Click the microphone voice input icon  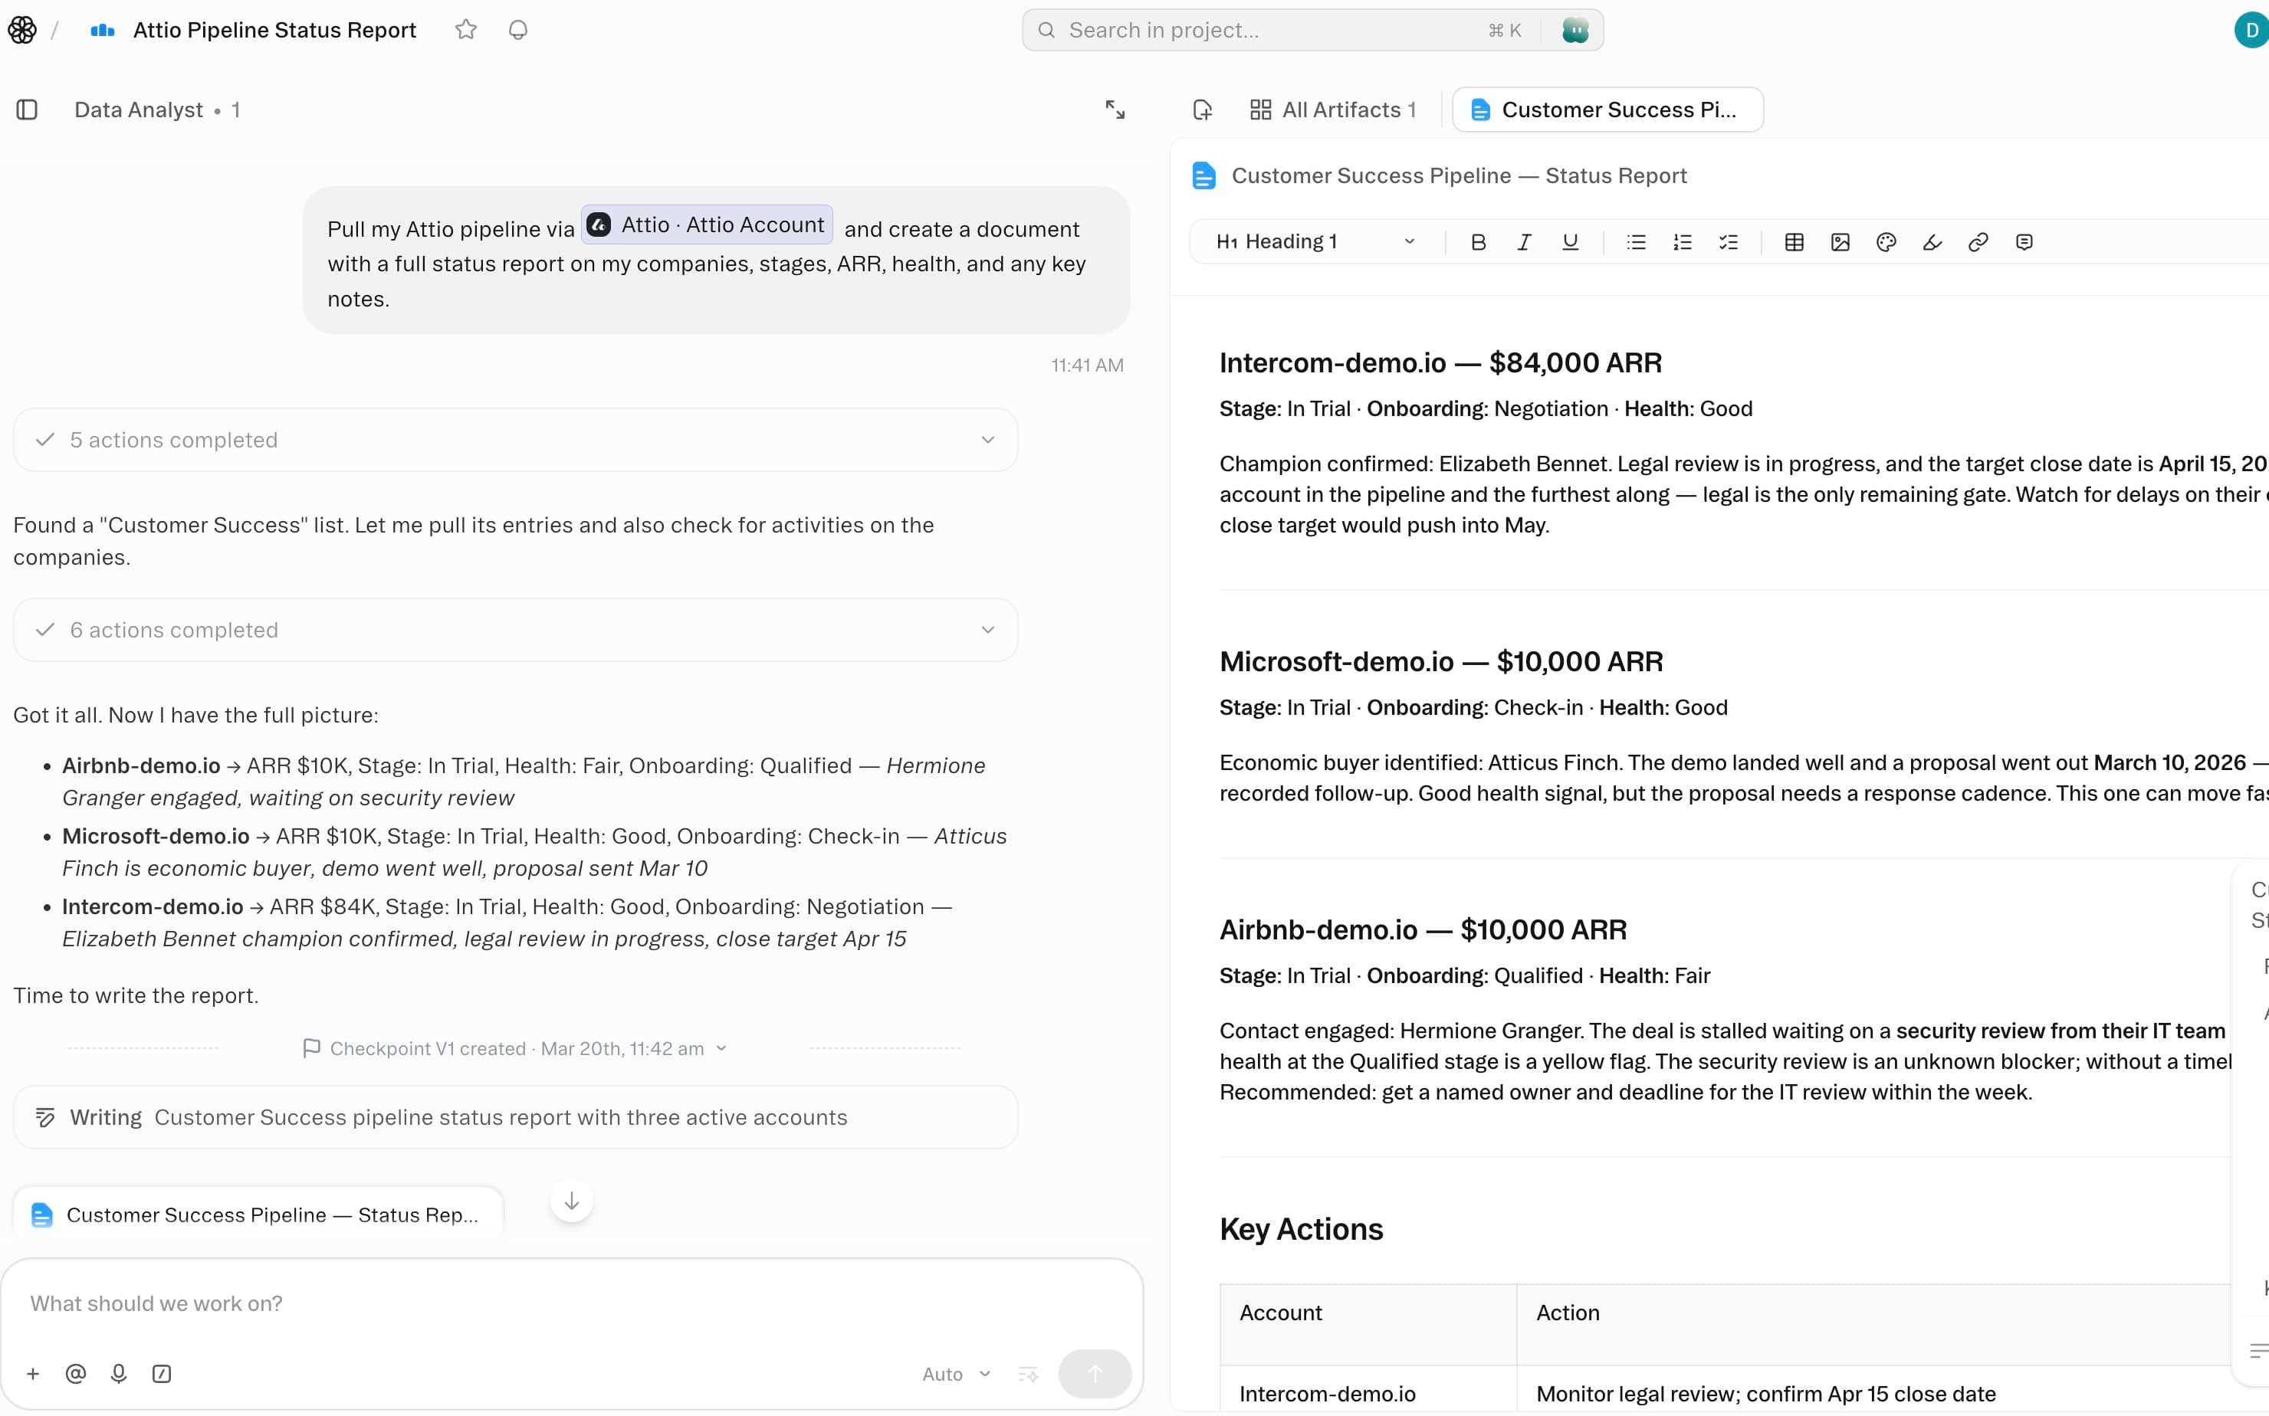(118, 1373)
